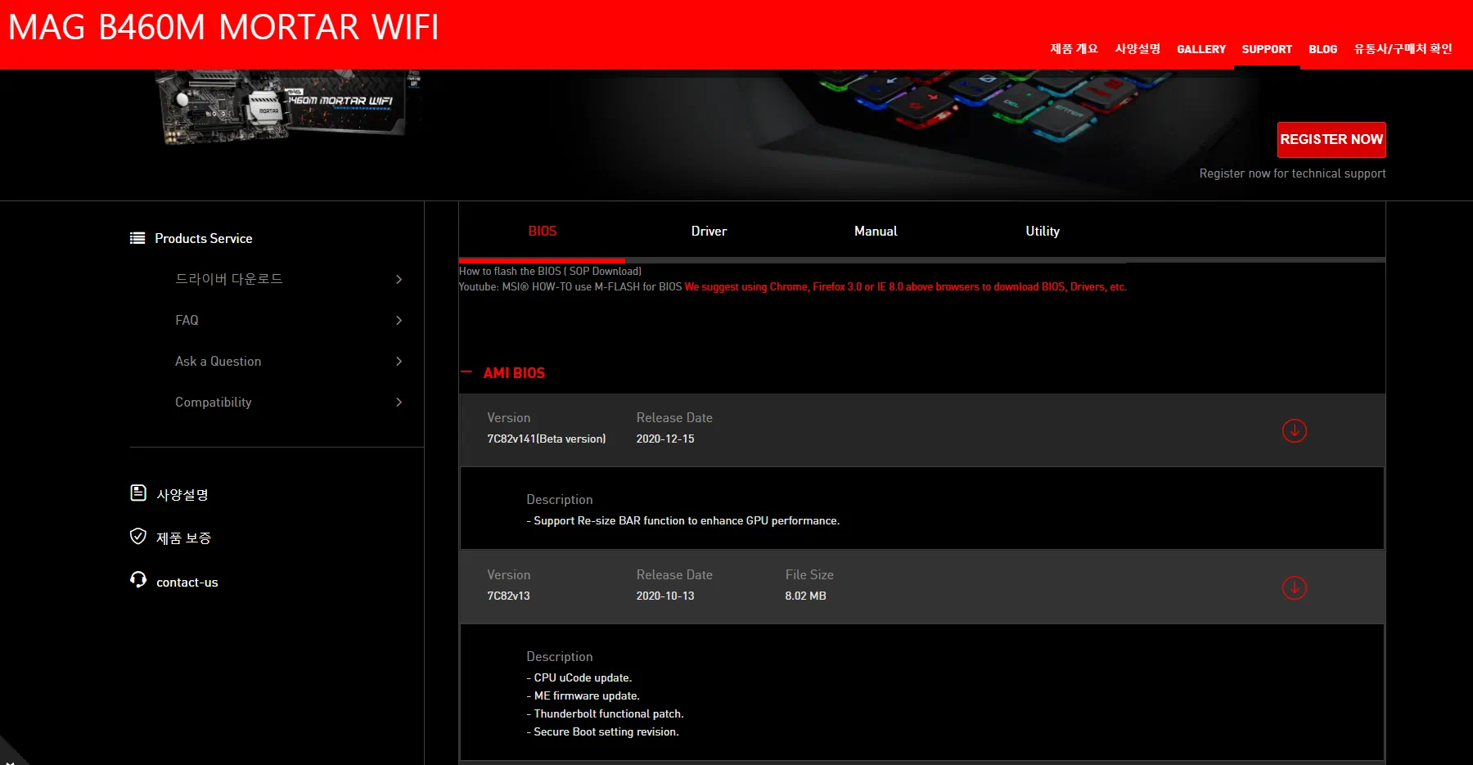Viewport: 1473px width, 765px height.
Task: Download BIOS version 7C82v13
Action: tap(1294, 587)
